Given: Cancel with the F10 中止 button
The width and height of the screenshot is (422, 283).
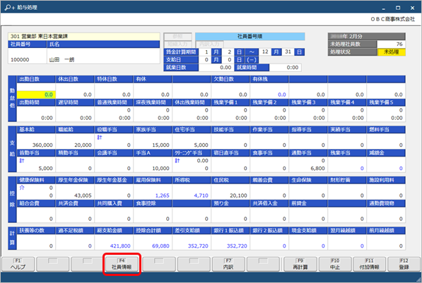Looking at the screenshot, I should coord(335,264).
